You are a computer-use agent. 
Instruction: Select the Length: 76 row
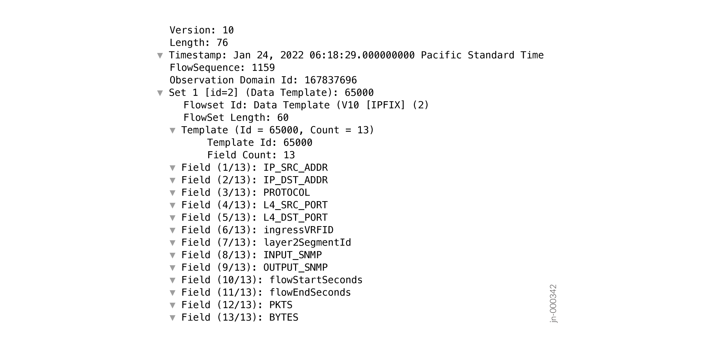coord(199,43)
